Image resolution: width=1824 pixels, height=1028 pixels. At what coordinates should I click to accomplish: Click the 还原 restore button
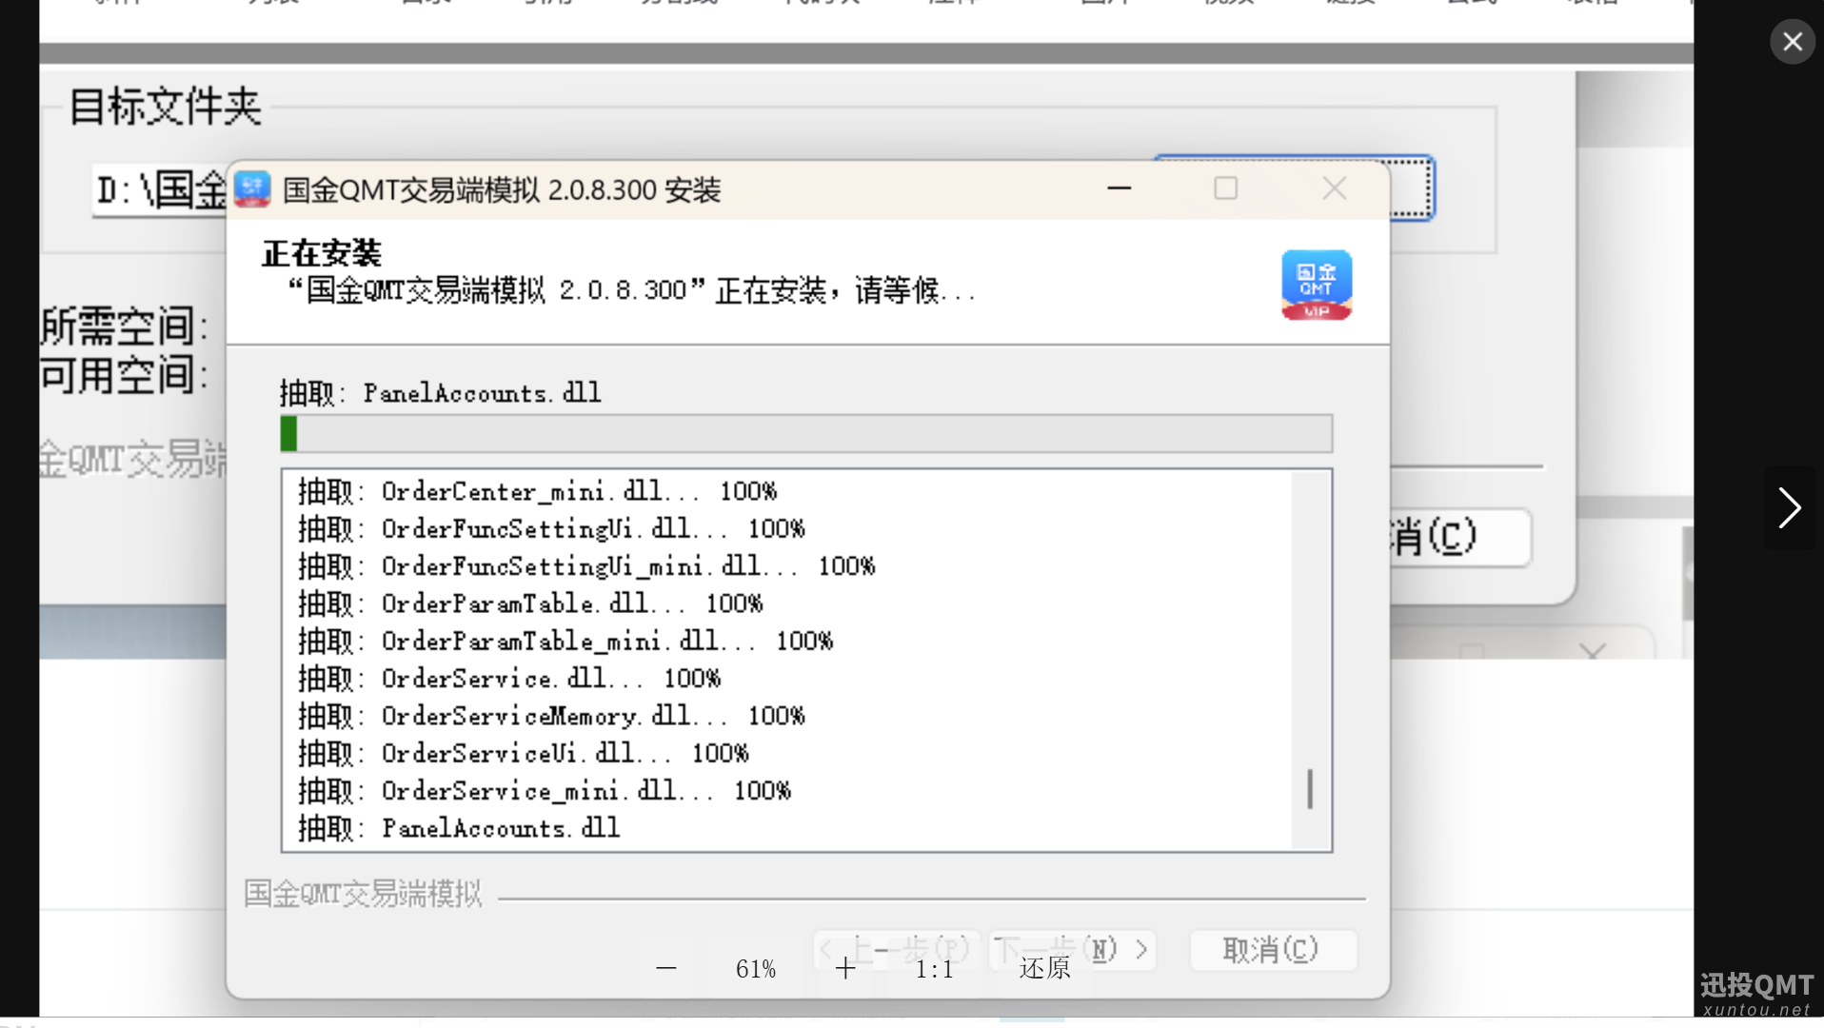(1044, 969)
